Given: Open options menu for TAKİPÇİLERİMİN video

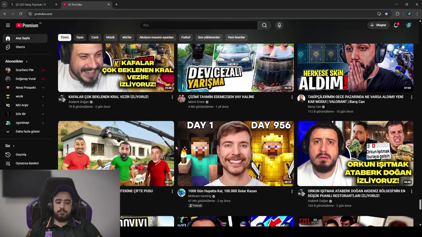Looking at the screenshot, I should tap(411, 97).
